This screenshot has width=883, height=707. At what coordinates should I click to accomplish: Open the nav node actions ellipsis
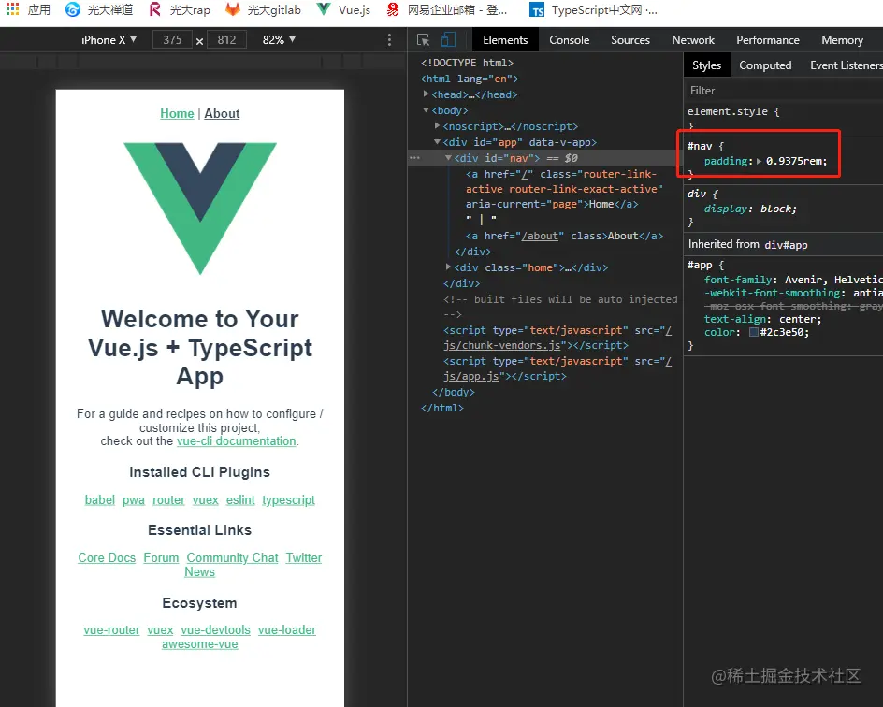(415, 158)
